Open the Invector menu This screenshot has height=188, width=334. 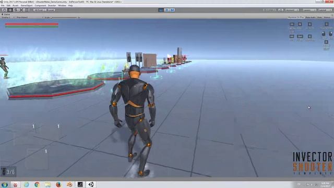[52, 6]
